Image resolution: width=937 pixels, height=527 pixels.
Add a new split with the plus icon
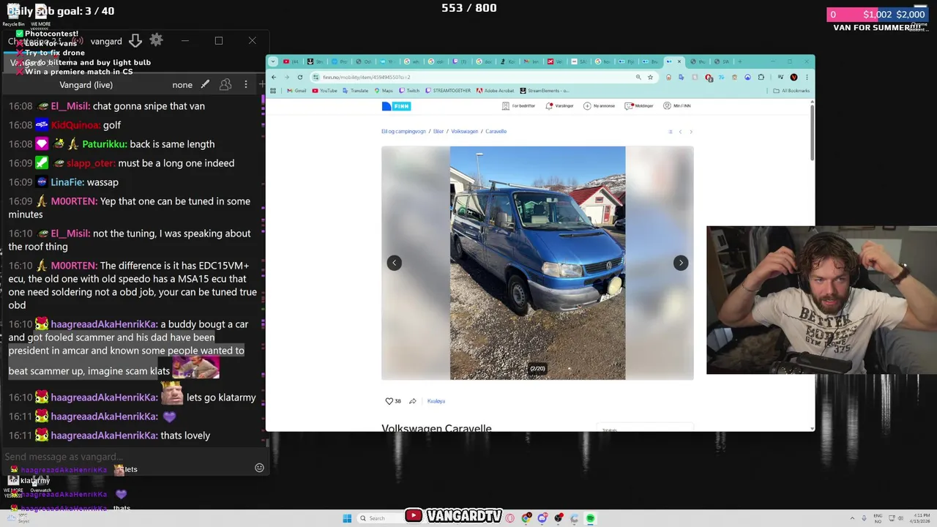(x=263, y=84)
